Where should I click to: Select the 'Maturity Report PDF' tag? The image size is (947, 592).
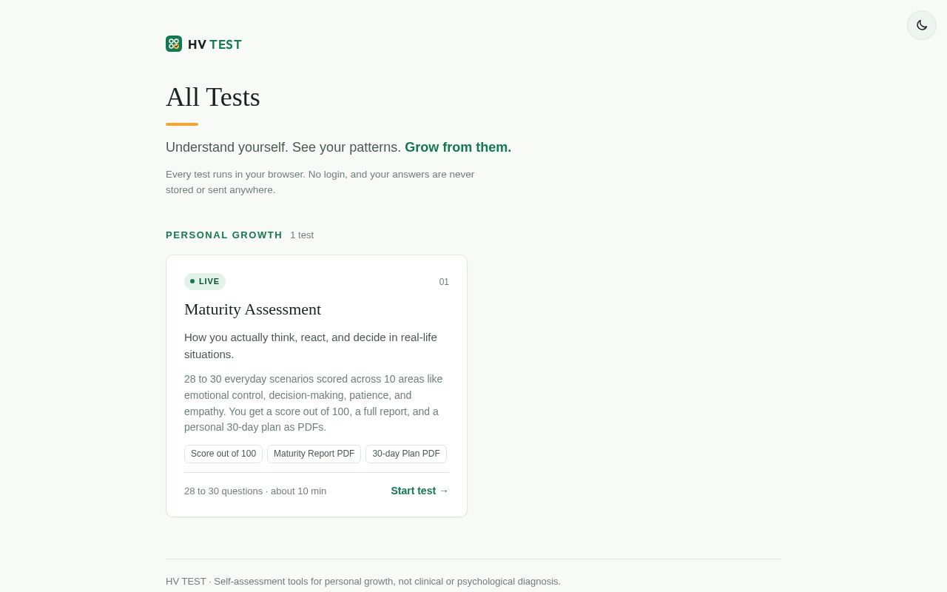point(314,454)
